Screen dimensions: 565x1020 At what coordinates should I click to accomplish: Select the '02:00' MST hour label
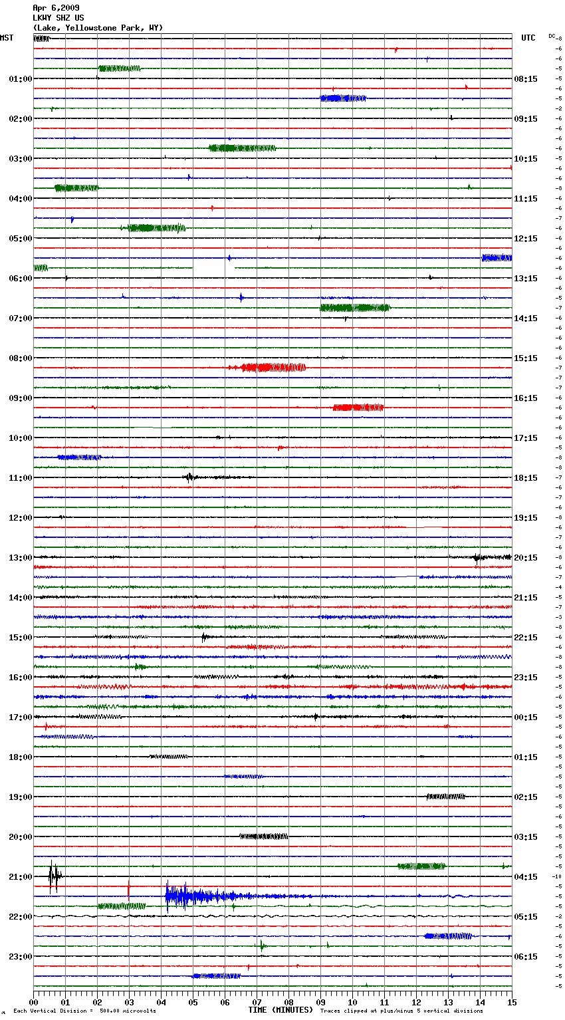[x=21, y=119]
